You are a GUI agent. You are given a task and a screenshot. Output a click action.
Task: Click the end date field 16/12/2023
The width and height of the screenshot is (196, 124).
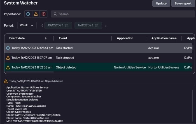pyautogui.click(x=88, y=25)
